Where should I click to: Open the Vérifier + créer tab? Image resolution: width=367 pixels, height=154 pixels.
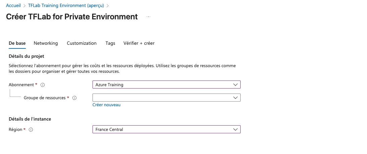pyautogui.click(x=139, y=43)
